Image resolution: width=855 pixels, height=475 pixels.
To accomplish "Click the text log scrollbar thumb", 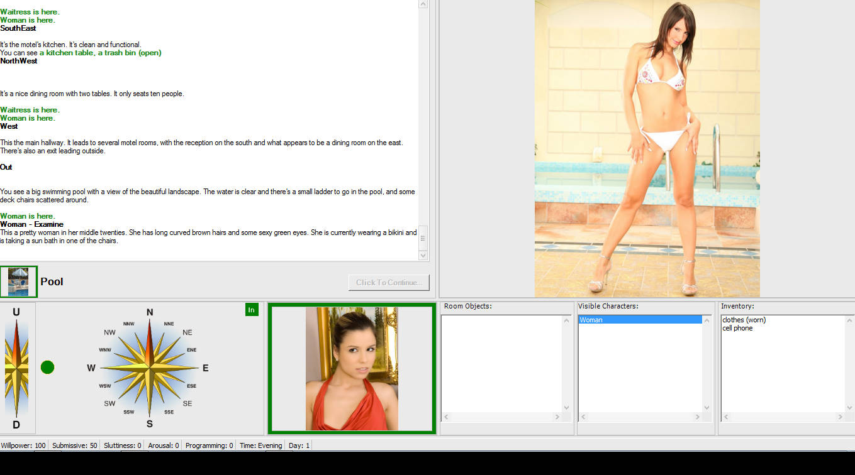I will tap(423, 238).
